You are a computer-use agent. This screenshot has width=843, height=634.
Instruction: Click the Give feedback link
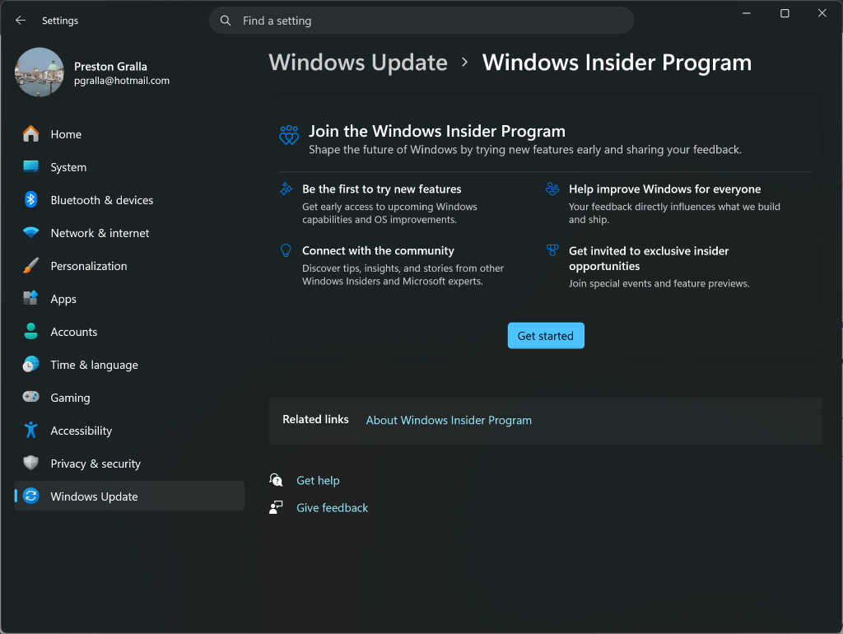[x=333, y=508]
